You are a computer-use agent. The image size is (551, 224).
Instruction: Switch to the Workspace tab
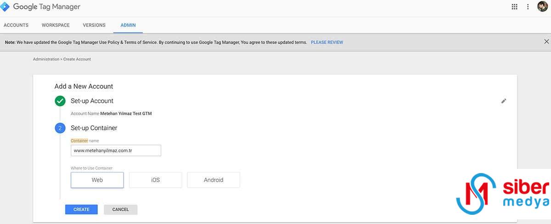(56, 25)
